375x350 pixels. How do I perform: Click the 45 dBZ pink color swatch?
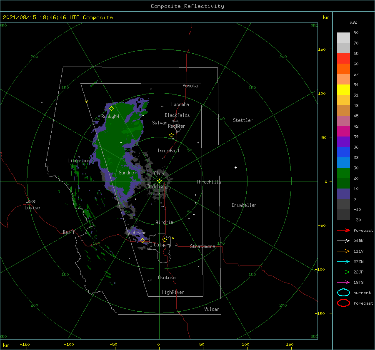tap(343, 121)
